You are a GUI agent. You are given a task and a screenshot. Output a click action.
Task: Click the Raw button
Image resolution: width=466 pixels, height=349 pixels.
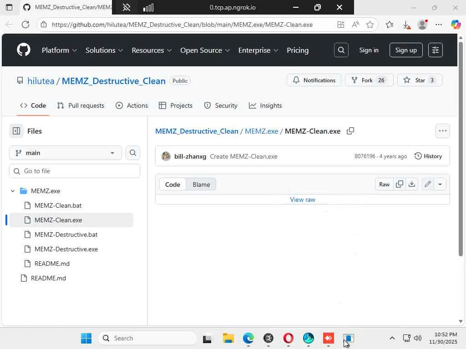[x=384, y=184]
